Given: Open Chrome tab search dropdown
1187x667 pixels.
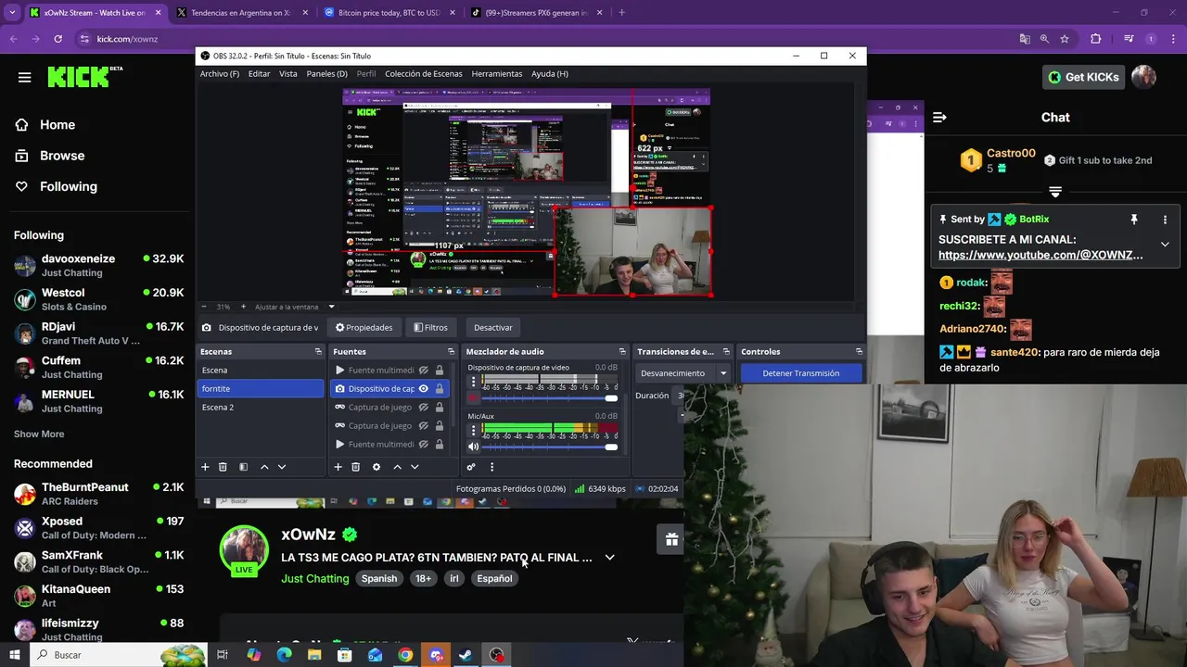Looking at the screenshot, I should [x=12, y=13].
